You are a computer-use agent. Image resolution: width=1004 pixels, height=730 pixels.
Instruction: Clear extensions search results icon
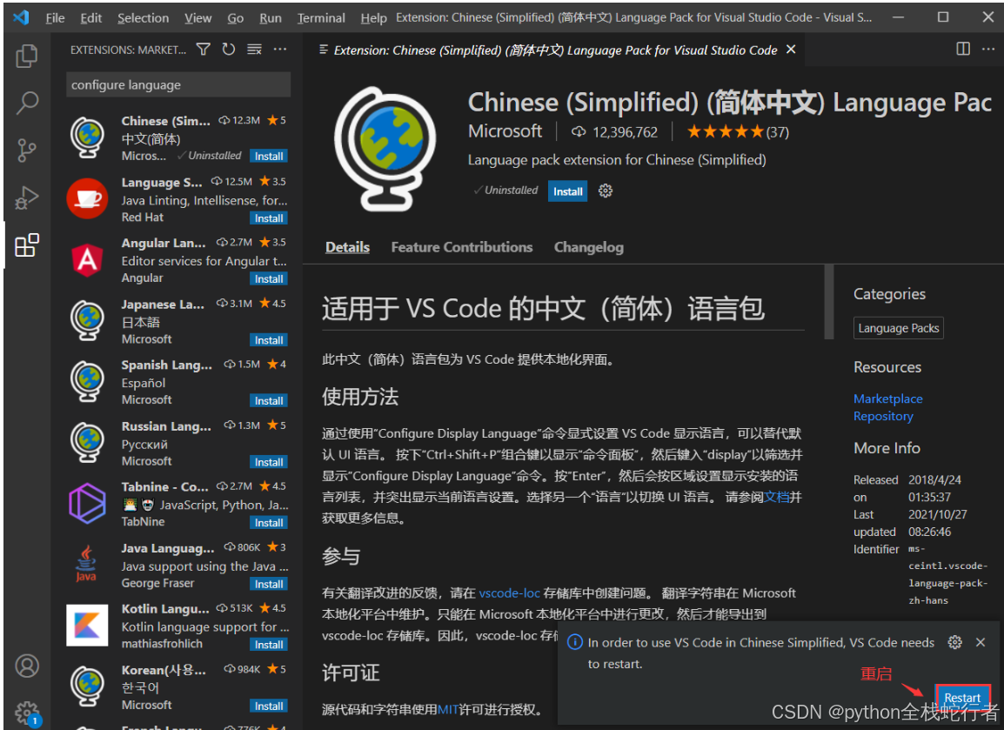click(254, 50)
